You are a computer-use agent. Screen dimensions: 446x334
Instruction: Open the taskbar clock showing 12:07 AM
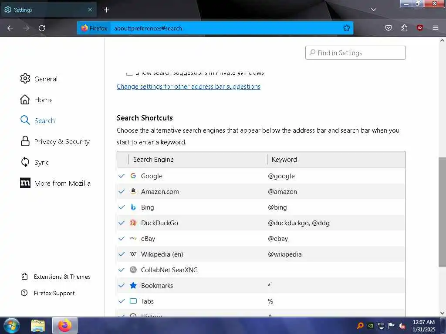424,326
